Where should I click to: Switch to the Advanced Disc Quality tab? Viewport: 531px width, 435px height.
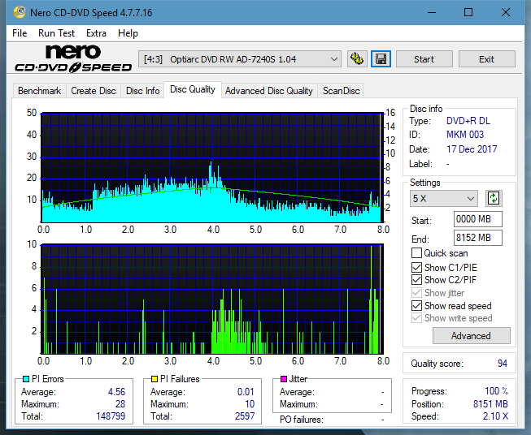[269, 91]
